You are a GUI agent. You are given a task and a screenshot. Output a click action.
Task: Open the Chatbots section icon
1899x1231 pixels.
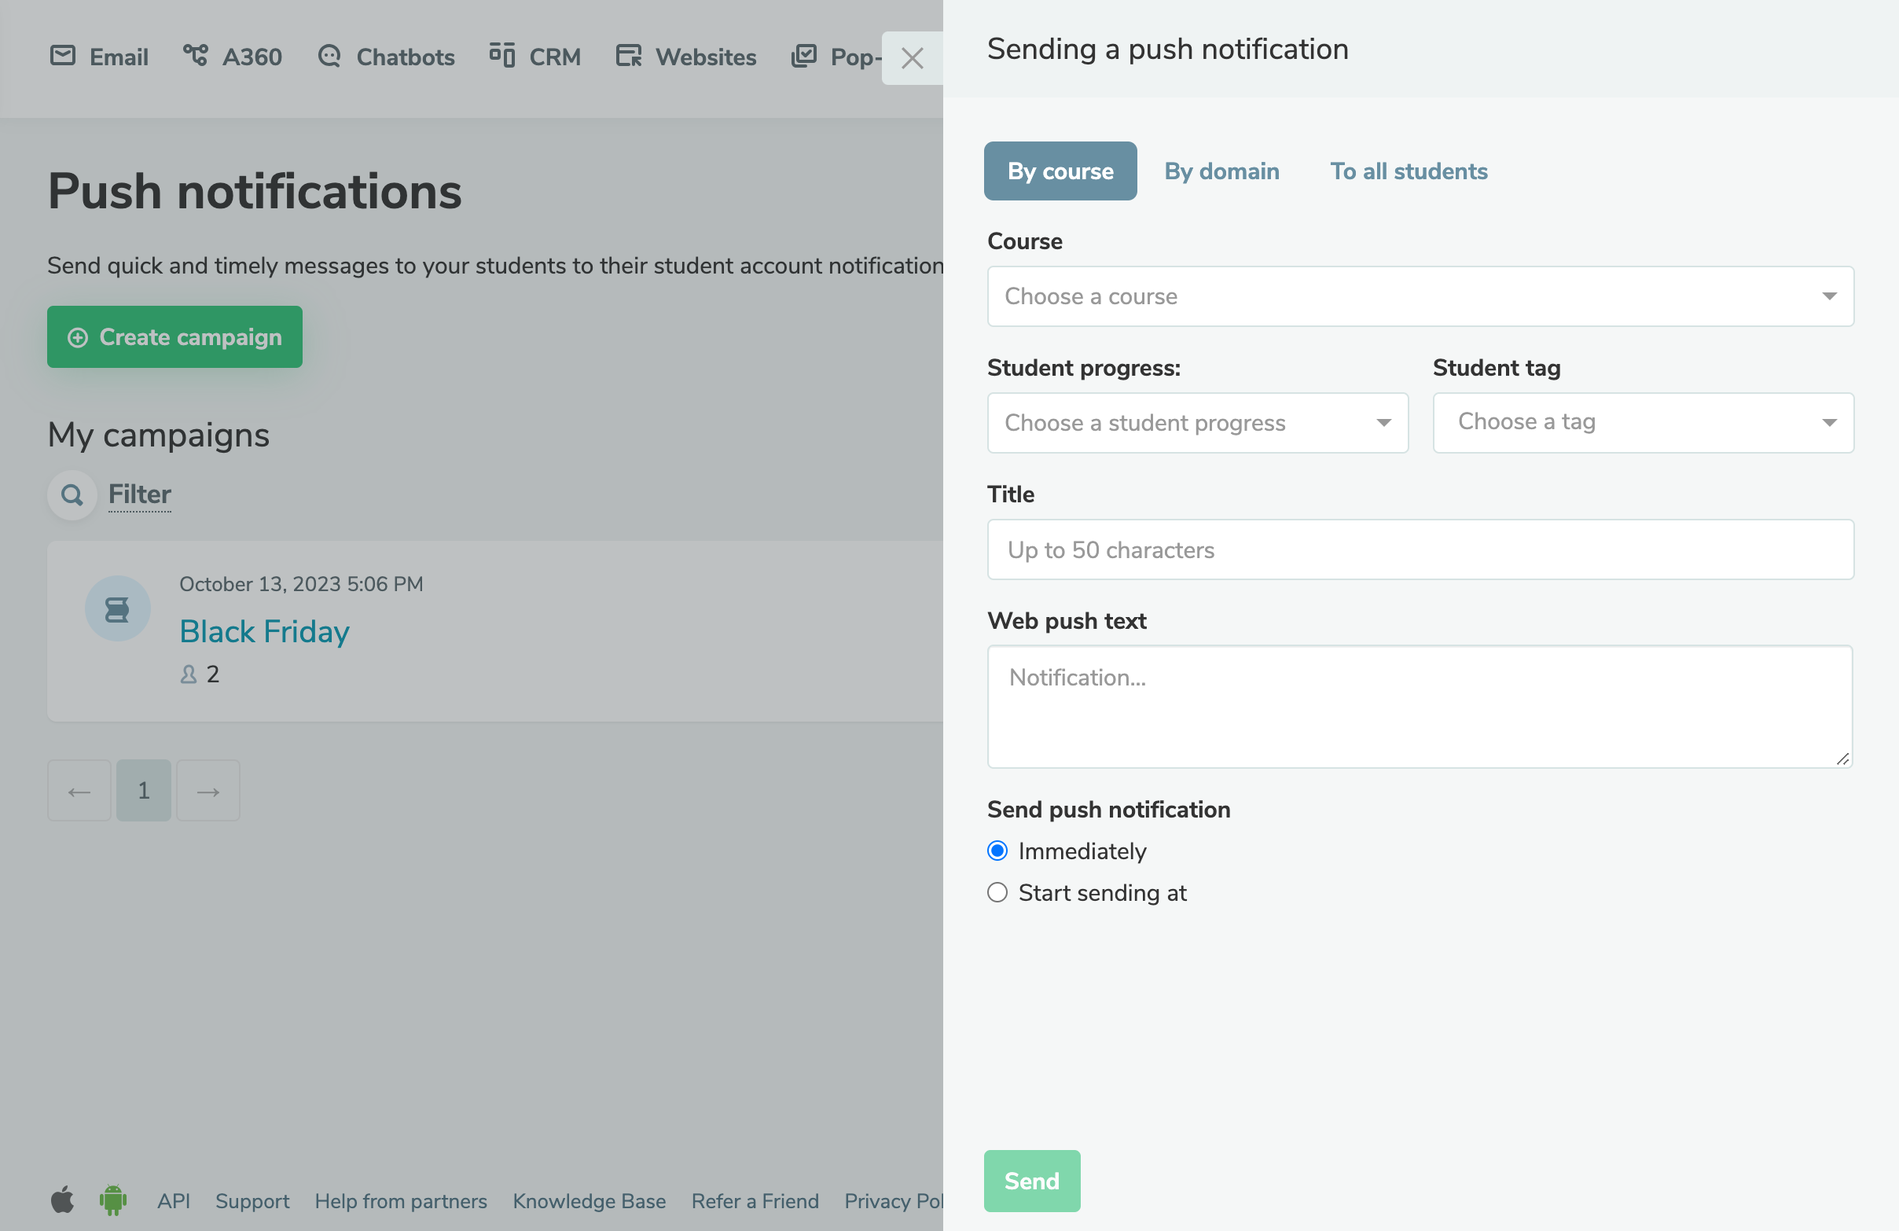click(329, 57)
